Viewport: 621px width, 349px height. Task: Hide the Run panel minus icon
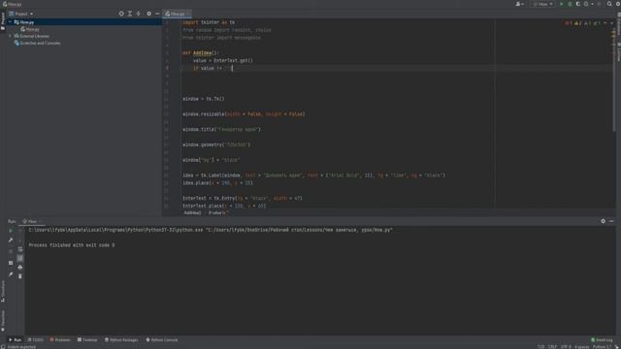click(x=611, y=221)
